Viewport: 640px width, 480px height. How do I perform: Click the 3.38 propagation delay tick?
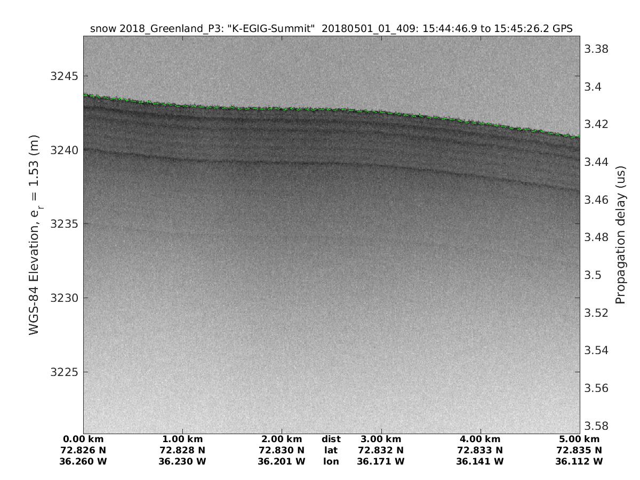click(596, 49)
